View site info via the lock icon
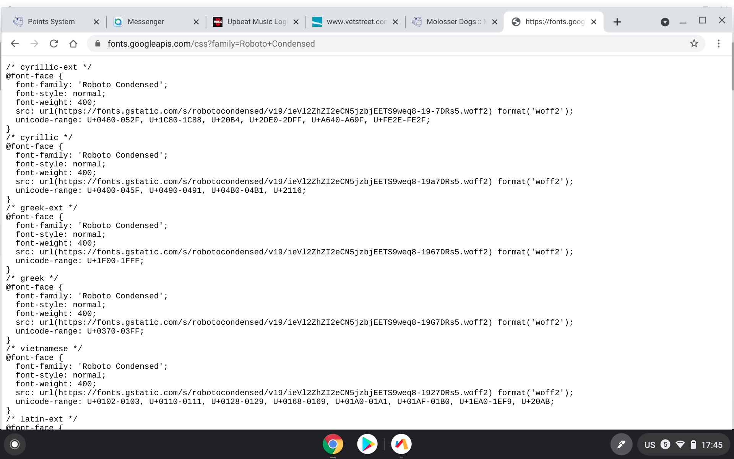Screen dimensions: 734x459 pyautogui.click(x=97, y=44)
